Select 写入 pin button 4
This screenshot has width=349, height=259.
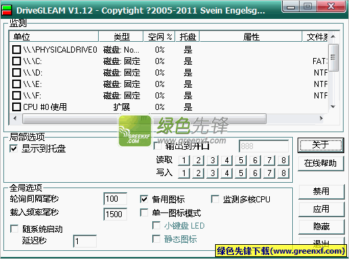[x=227, y=173]
